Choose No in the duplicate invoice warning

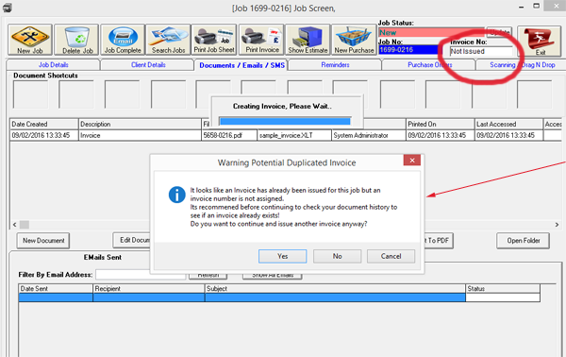coord(337,256)
